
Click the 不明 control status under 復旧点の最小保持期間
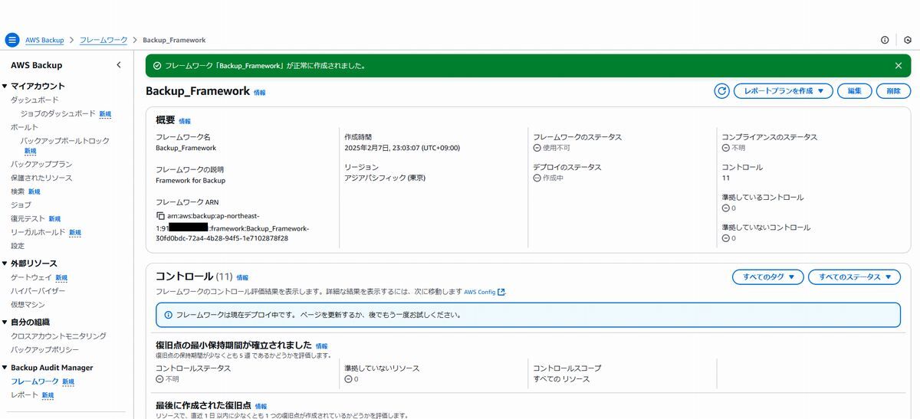[x=167, y=379]
